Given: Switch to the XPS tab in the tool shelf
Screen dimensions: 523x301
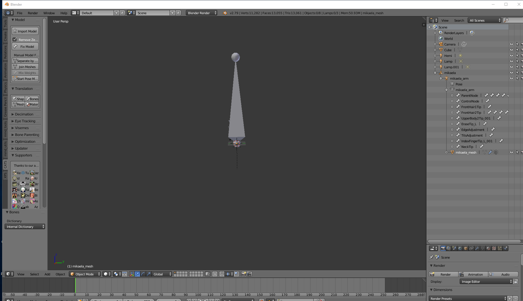Looking at the screenshot, I should tap(5, 175).
